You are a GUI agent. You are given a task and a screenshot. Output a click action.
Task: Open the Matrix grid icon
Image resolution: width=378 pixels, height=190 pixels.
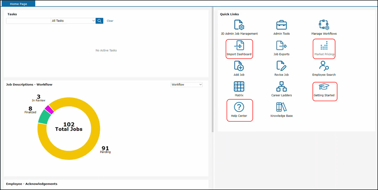point(239,87)
